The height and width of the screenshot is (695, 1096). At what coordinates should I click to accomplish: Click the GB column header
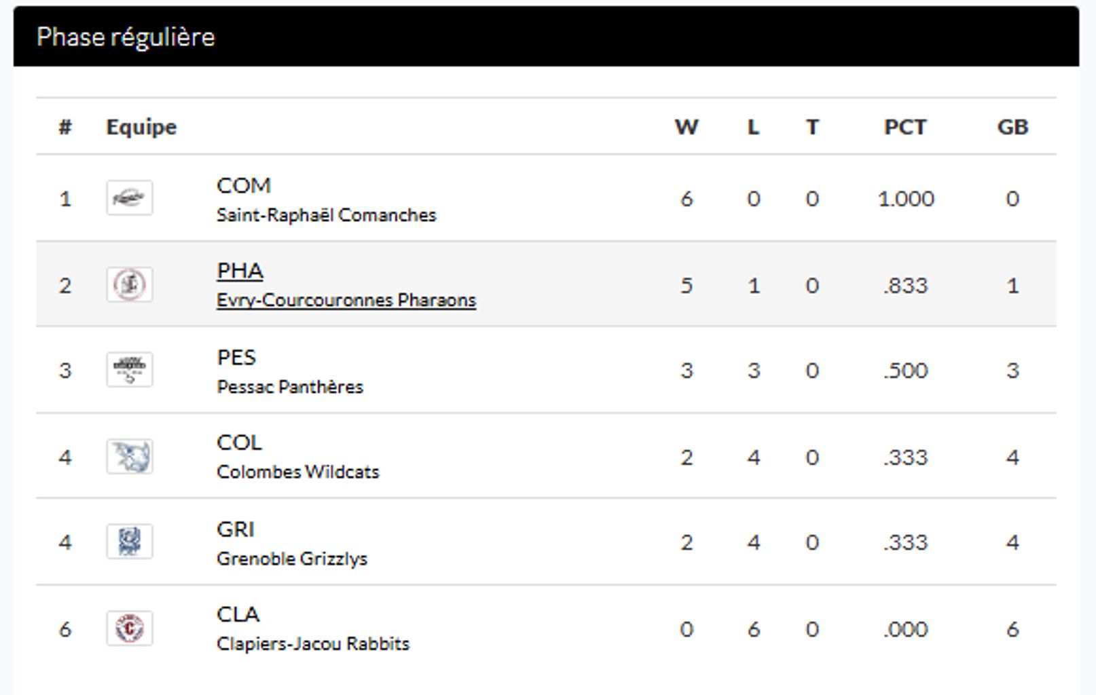(x=1012, y=127)
